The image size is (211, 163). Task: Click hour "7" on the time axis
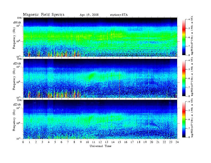pos(68,142)
